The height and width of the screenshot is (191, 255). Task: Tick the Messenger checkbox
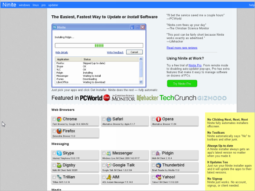point(104,153)
